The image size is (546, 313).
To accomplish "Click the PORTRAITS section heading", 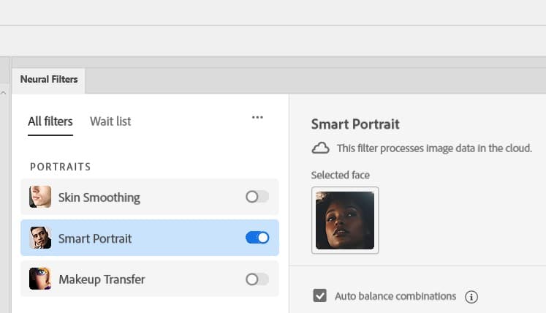I will coord(61,167).
